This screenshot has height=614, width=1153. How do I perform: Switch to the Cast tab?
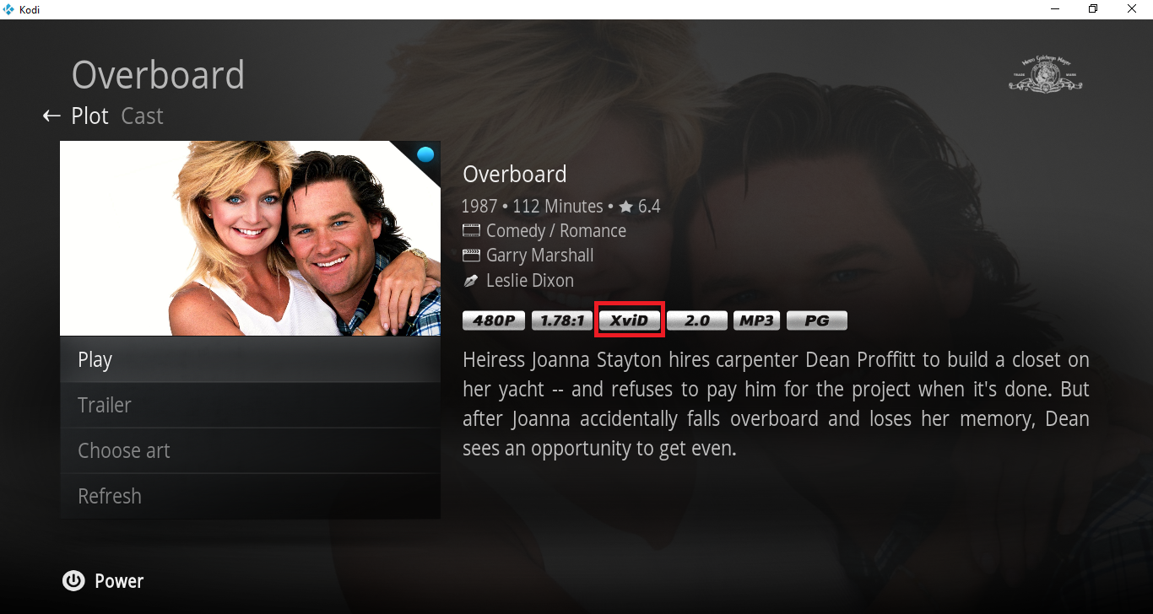pos(142,116)
